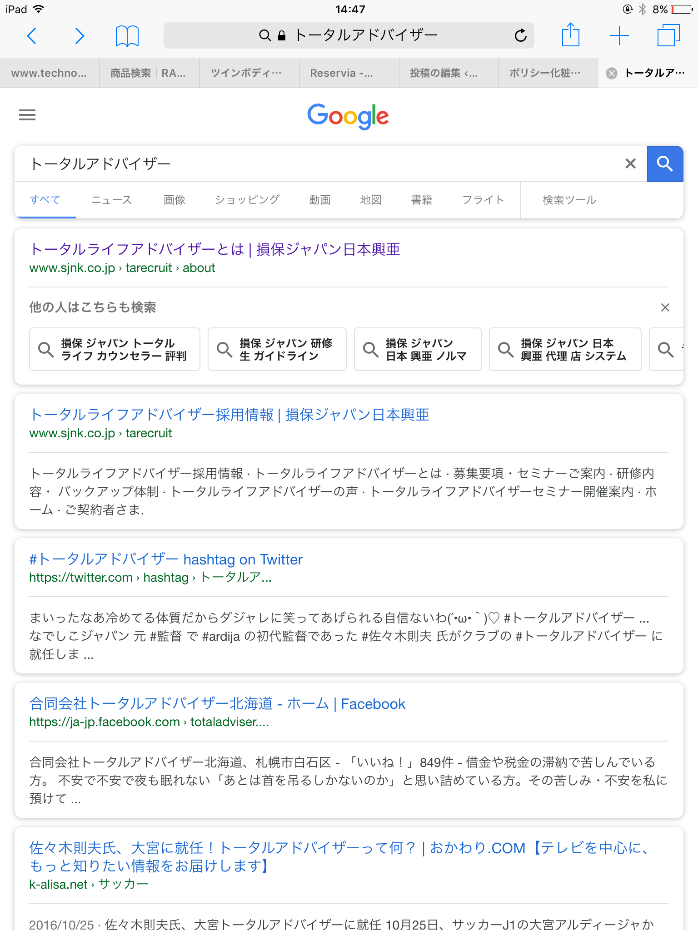Tap the Safari back arrow
The width and height of the screenshot is (698, 930).
click(32, 35)
